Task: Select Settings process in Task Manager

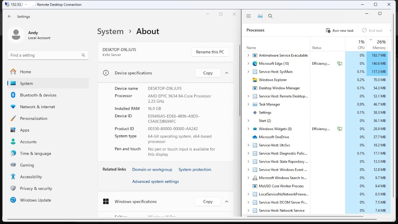Action: coord(316,112)
